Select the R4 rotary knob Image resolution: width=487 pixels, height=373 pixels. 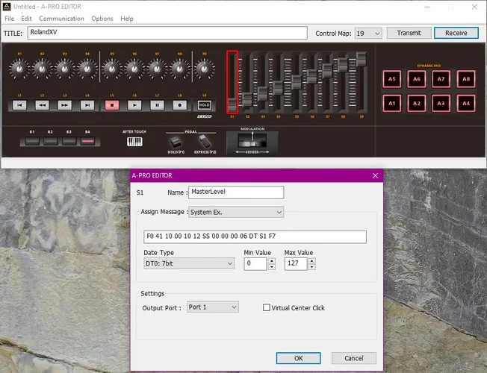pos(87,69)
